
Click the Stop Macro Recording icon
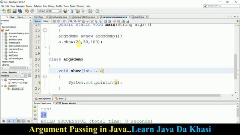point(118,21)
